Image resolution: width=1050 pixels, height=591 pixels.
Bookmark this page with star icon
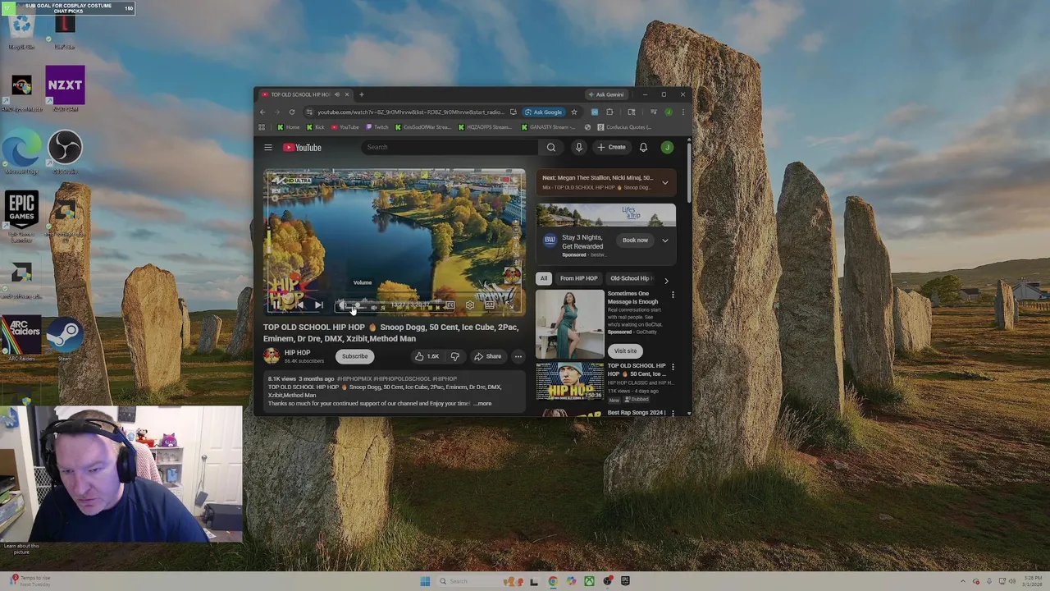[573, 112]
